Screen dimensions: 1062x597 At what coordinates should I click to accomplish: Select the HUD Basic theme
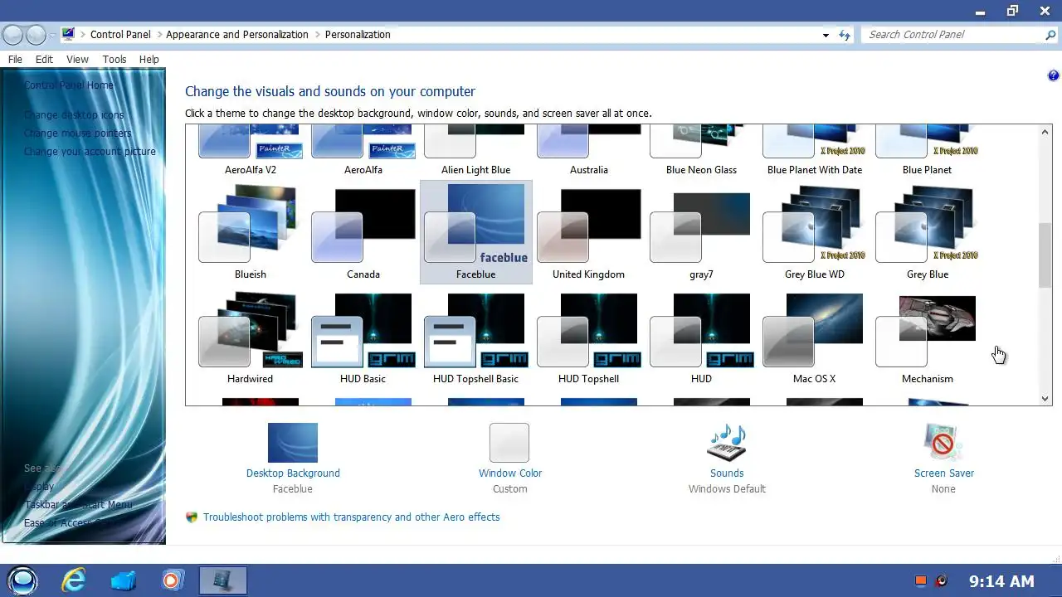(x=363, y=337)
